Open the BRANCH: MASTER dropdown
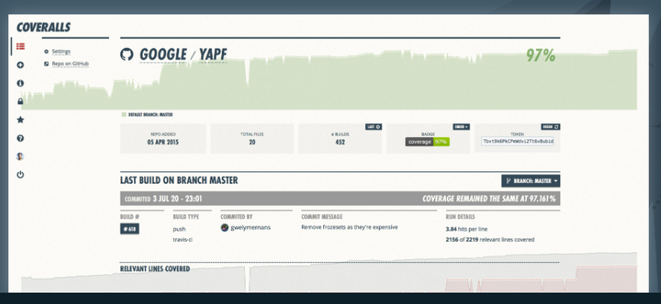661x304 pixels. click(x=531, y=181)
